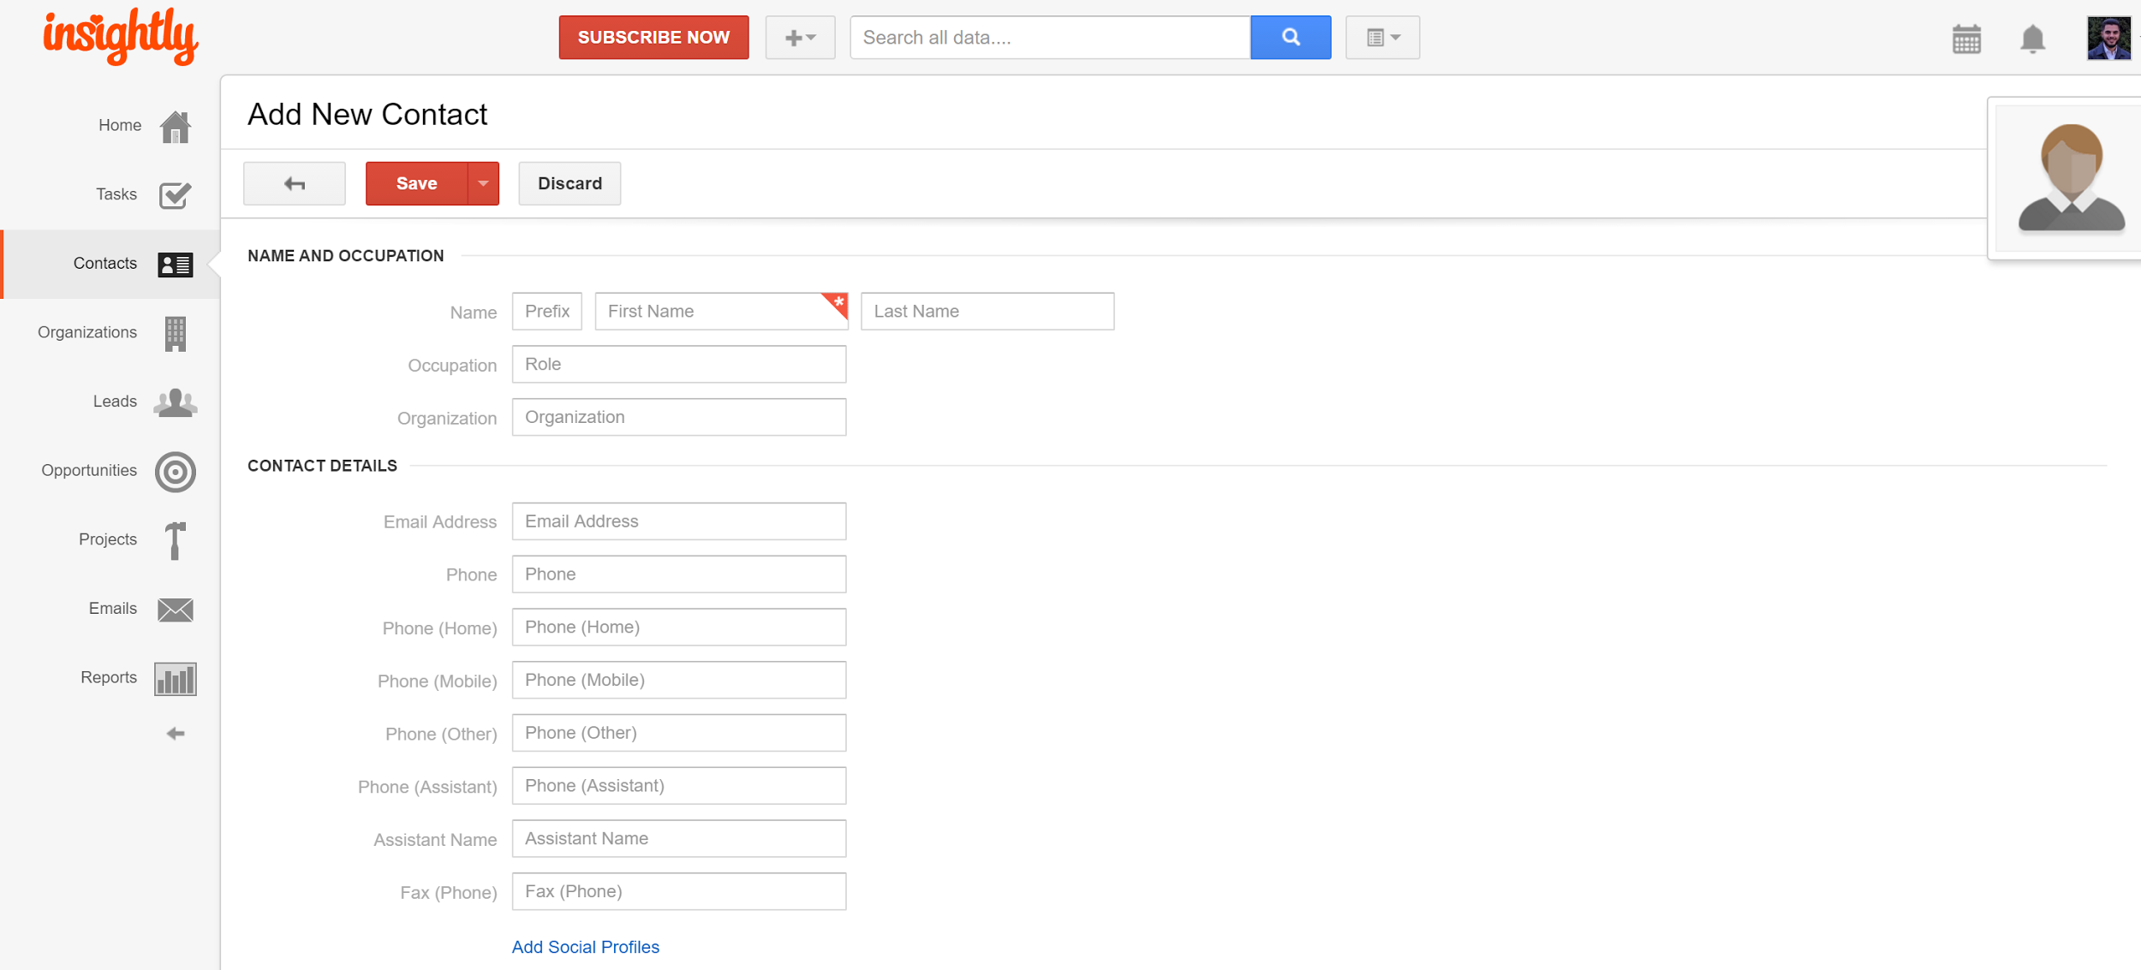Click the First Name input field
2141x970 pixels.
[713, 312]
